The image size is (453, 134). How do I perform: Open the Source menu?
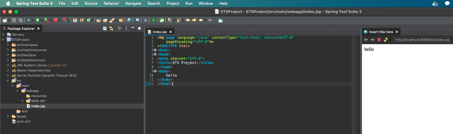[91, 4]
